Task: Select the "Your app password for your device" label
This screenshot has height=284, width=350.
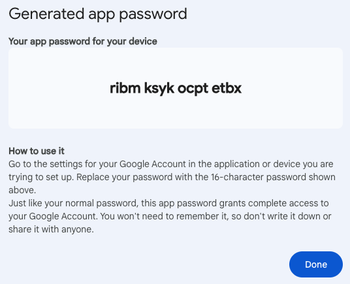Action: 83,42
